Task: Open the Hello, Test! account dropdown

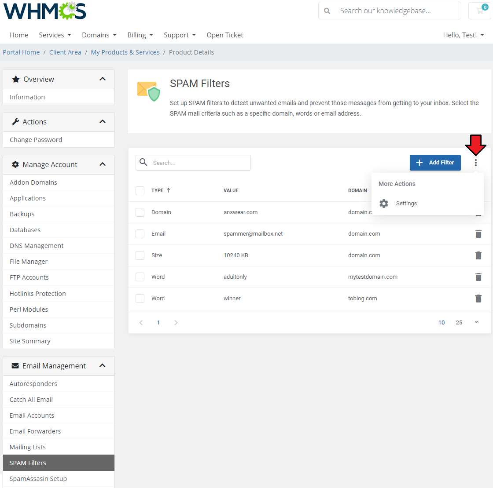Action: pos(464,35)
